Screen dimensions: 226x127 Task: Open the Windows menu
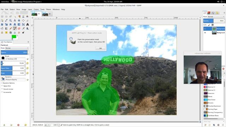point(56,10)
